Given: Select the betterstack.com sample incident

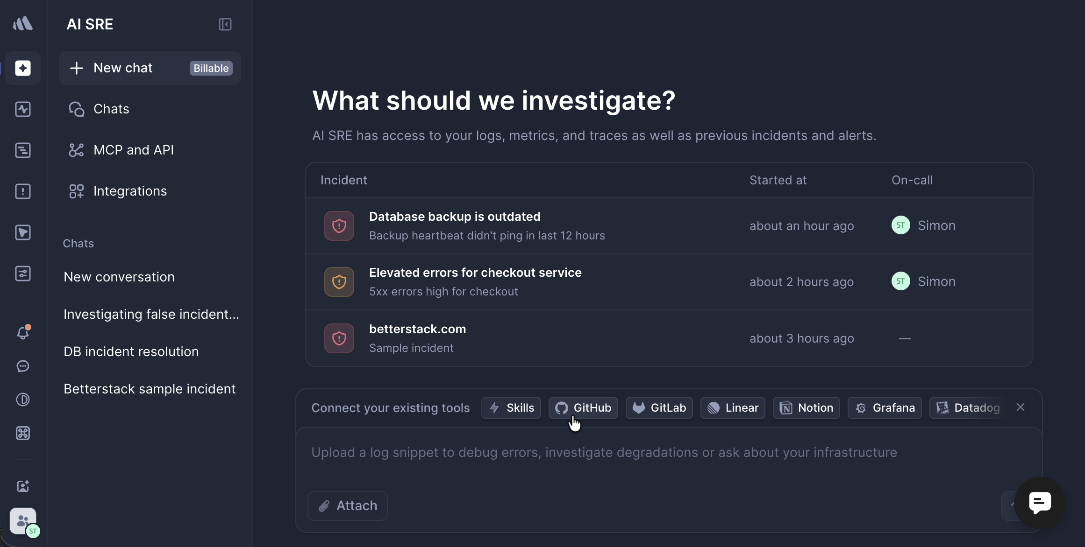Looking at the screenshot, I should [x=669, y=338].
